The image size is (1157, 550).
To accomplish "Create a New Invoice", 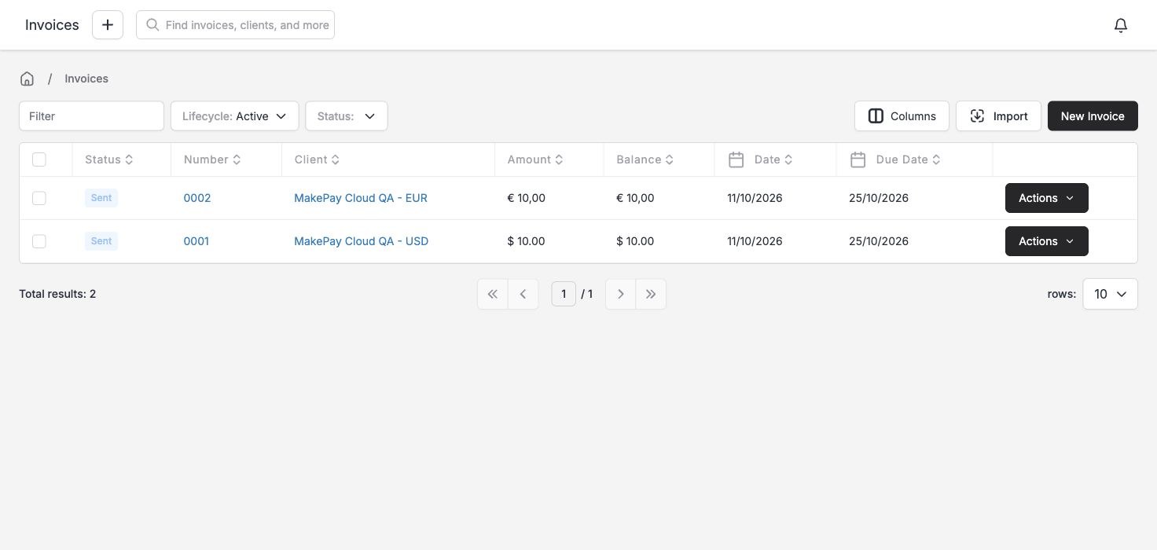I will (x=1093, y=116).
